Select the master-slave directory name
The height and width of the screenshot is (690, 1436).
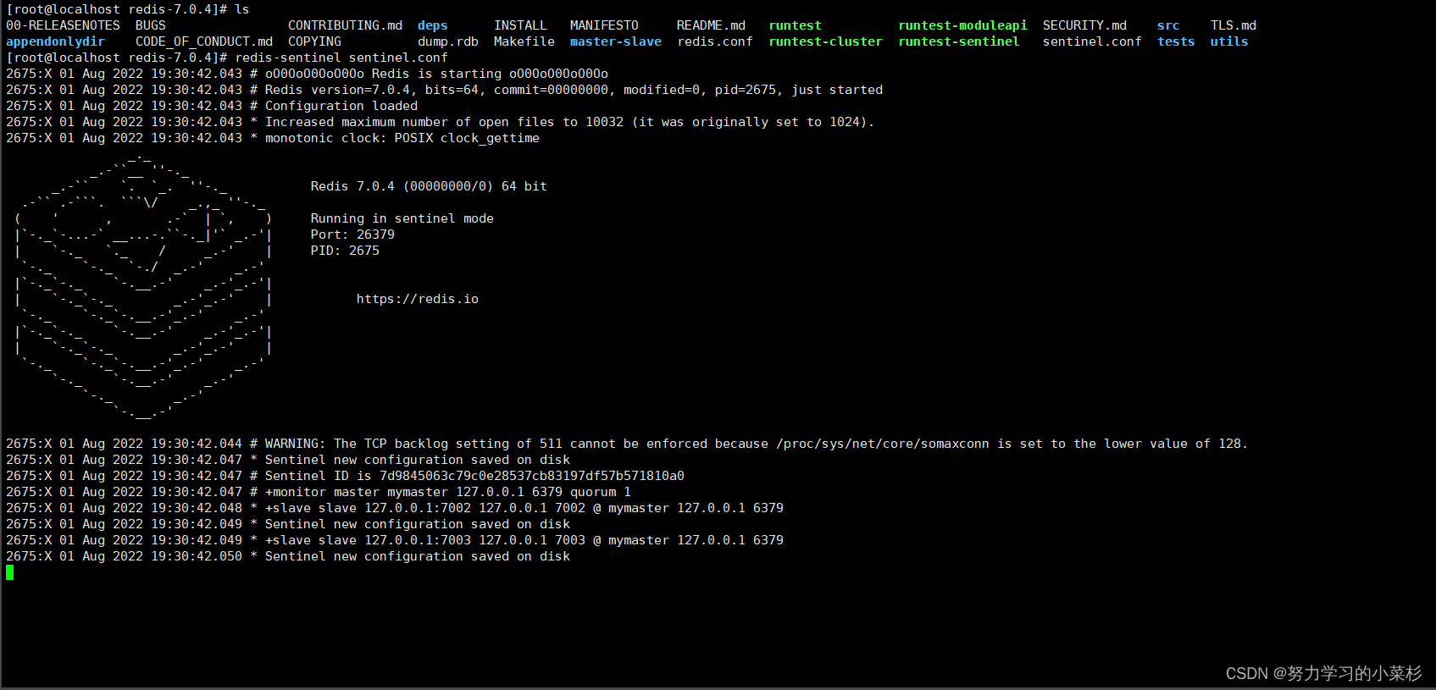pyautogui.click(x=616, y=41)
